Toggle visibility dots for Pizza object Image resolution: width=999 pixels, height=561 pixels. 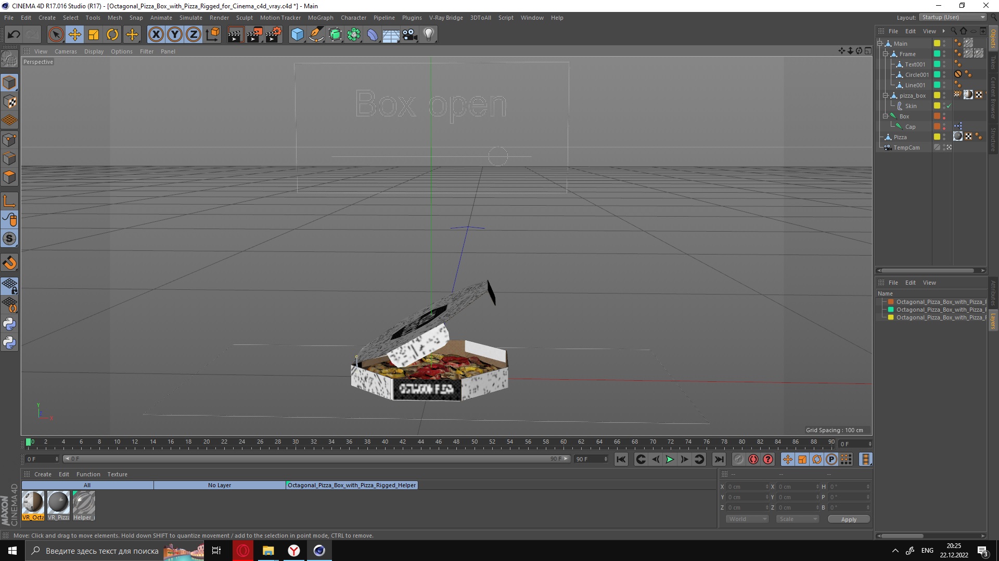(x=944, y=137)
